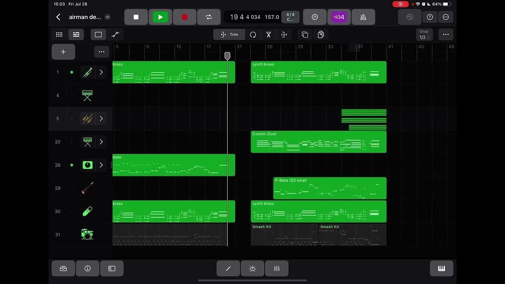Screen dimensions: 505x284
Task: Tap the playhead handle in the ruler
Action: click(227, 56)
